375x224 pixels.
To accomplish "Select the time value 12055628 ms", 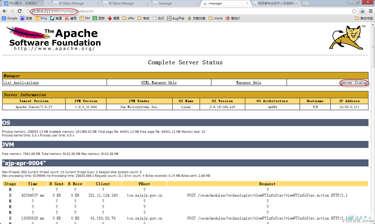I will [x=33, y=218].
